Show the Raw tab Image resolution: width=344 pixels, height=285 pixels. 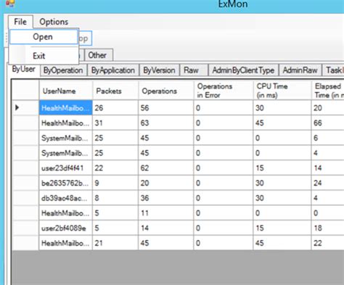[194, 70]
